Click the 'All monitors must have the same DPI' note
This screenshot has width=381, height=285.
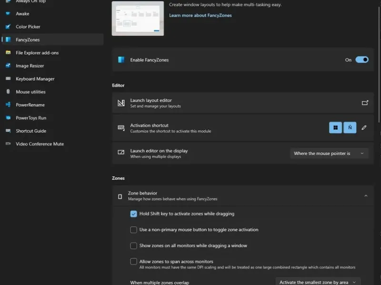tap(247, 267)
